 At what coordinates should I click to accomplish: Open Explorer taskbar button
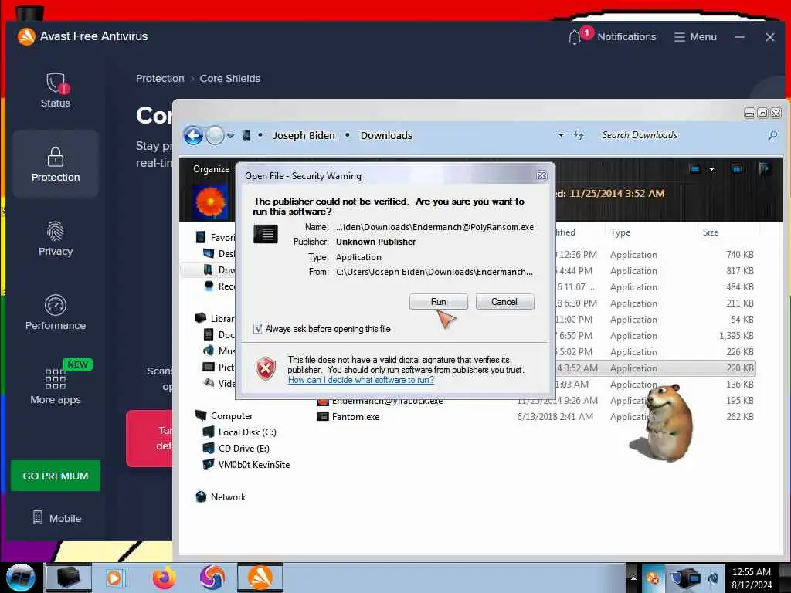click(69, 578)
